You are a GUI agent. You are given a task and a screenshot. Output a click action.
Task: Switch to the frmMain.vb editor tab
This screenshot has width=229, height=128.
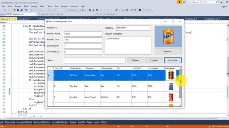pyautogui.click(x=190, y=19)
